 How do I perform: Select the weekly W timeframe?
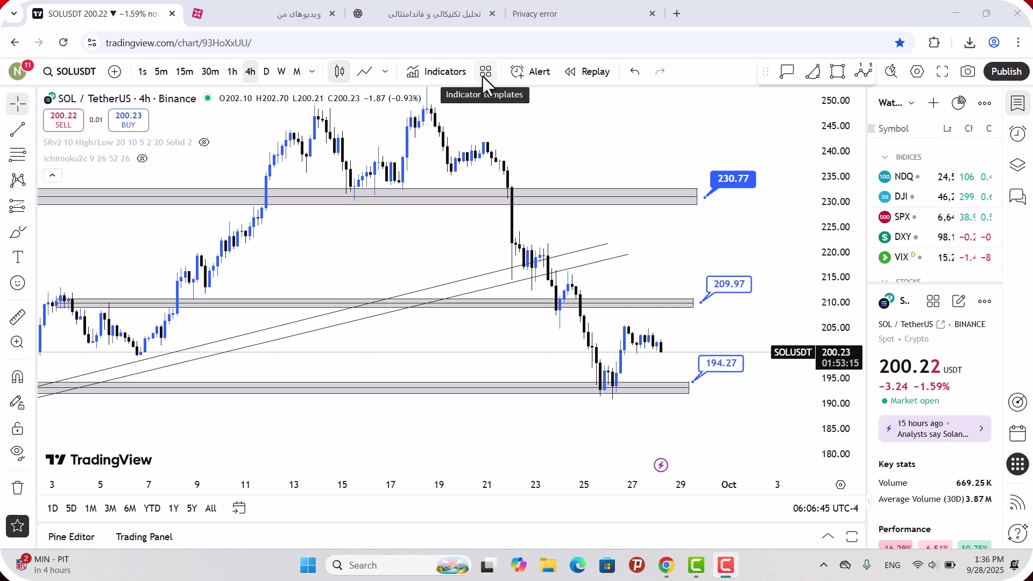[281, 72]
